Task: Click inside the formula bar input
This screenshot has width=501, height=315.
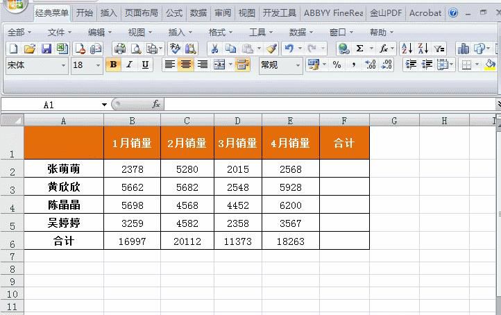Action: tap(329, 104)
